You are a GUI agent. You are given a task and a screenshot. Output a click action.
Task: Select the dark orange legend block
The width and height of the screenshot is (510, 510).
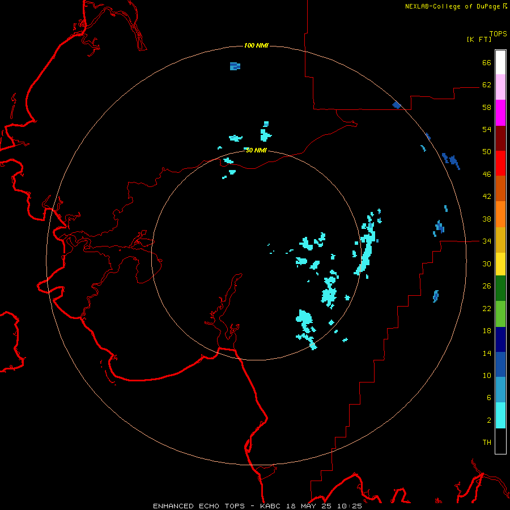pos(500,188)
